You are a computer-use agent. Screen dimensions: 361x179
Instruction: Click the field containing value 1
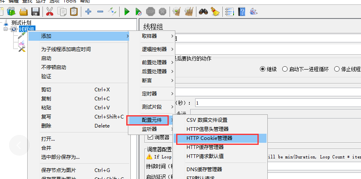click(x=278, y=103)
